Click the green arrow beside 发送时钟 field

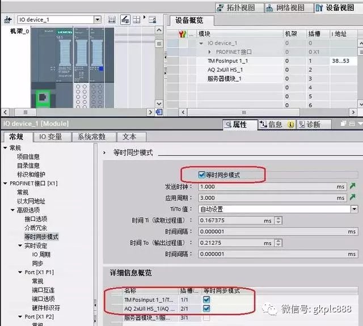click(352, 186)
